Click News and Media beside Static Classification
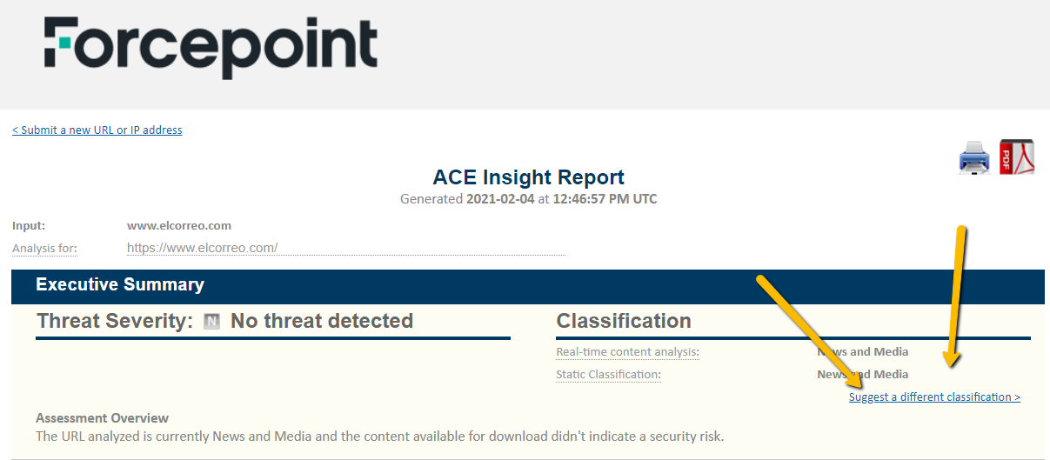 [x=862, y=375]
